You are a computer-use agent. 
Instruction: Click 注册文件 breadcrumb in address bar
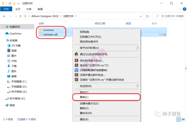click(x=68, y=16)
